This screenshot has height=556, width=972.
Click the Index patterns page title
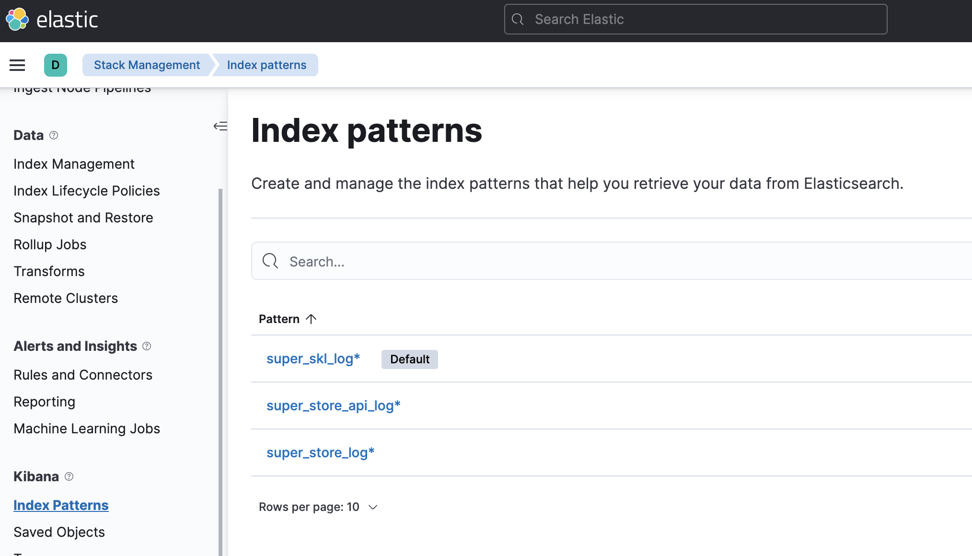(x=367, y=130)
